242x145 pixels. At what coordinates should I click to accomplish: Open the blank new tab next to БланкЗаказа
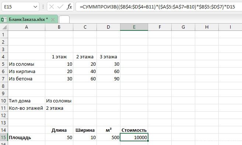coord(64,19)
